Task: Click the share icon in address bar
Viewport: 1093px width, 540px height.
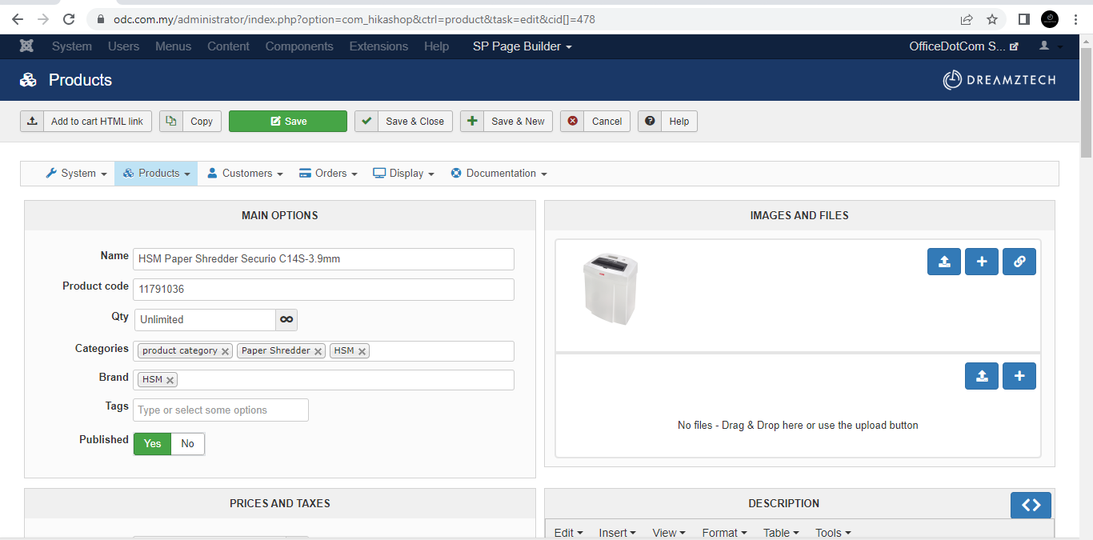Action: 967,19
